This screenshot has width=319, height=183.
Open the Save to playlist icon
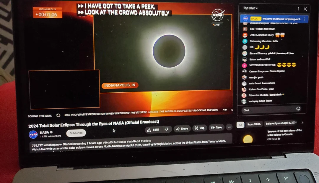pyautogui.click(x=213, y=127)
